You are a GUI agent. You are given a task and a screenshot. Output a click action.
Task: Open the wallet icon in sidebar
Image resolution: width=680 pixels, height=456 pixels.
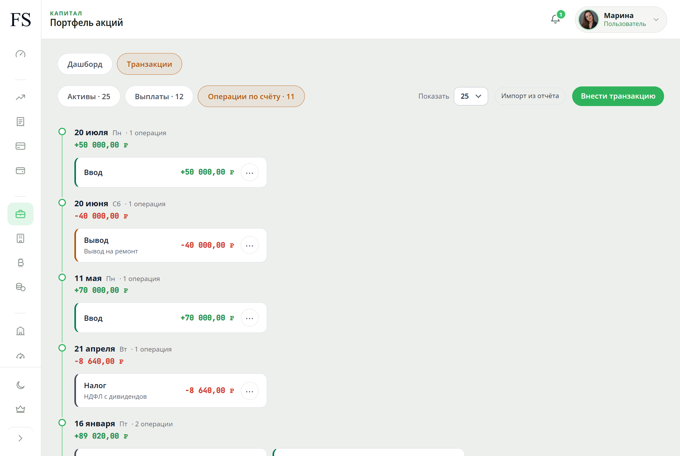(20, 170)
